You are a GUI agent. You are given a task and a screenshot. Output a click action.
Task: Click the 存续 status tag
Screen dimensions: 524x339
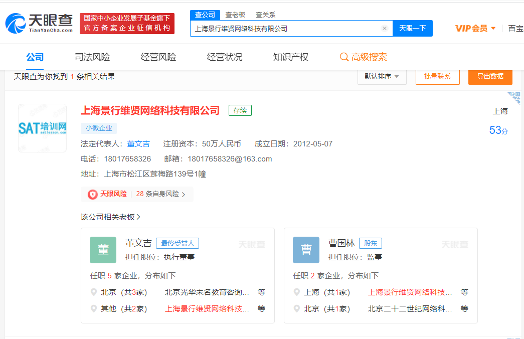240,110
